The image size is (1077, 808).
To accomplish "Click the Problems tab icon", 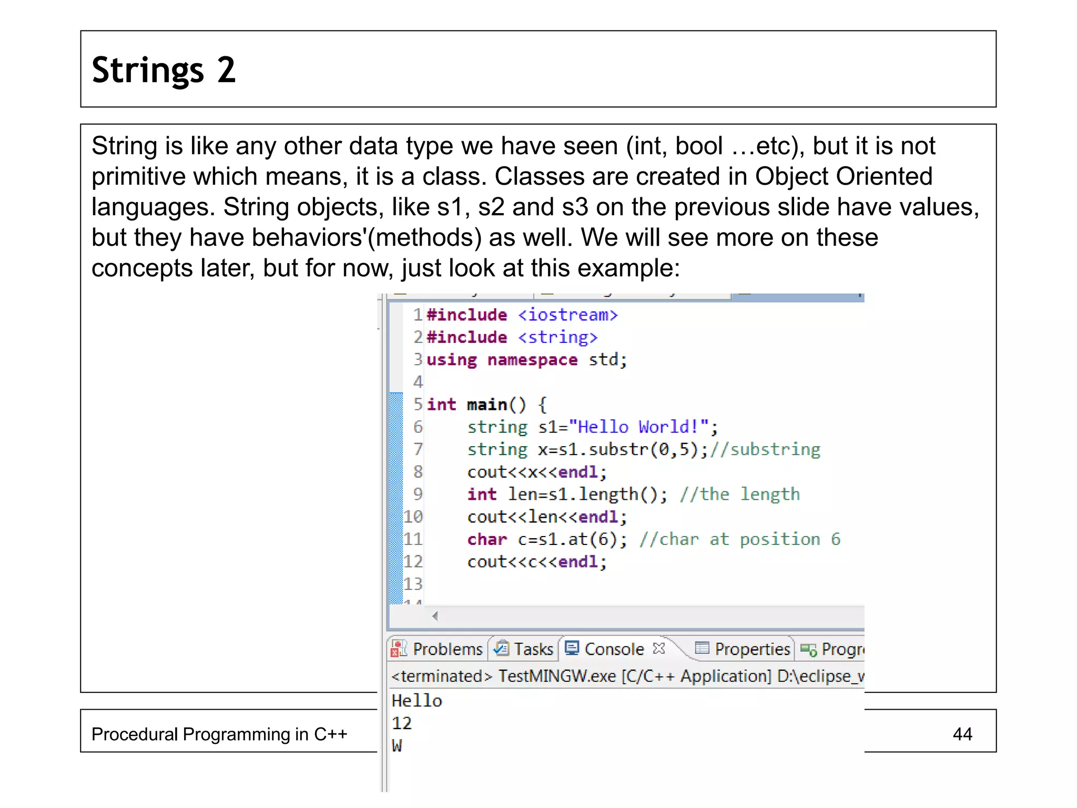I will point(399,649).
